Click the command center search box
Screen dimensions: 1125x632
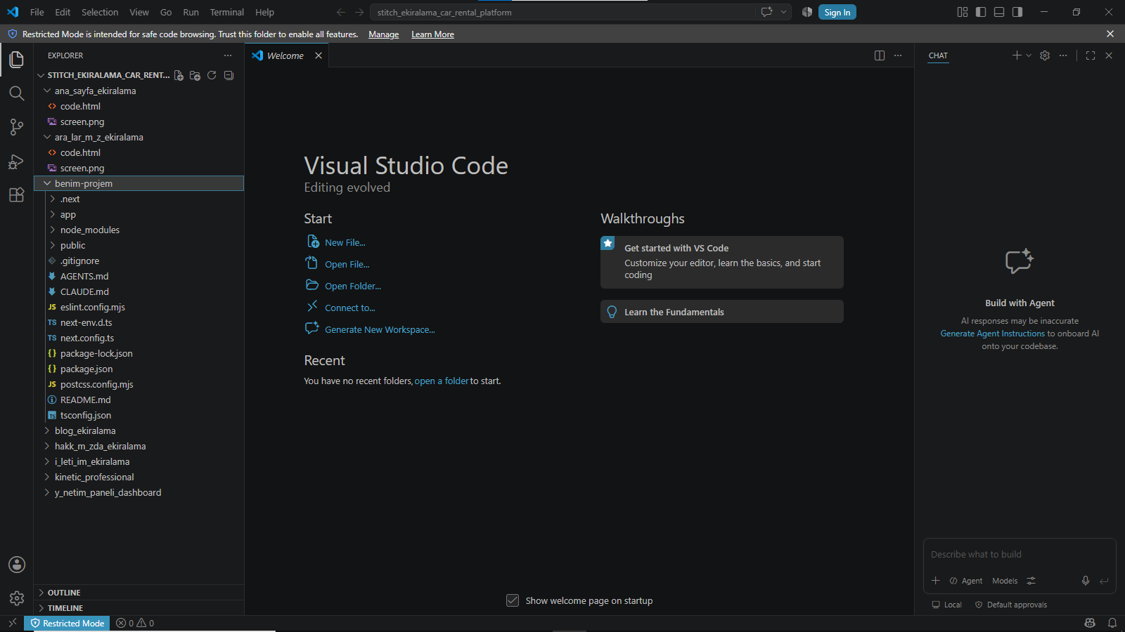(565, 12)
